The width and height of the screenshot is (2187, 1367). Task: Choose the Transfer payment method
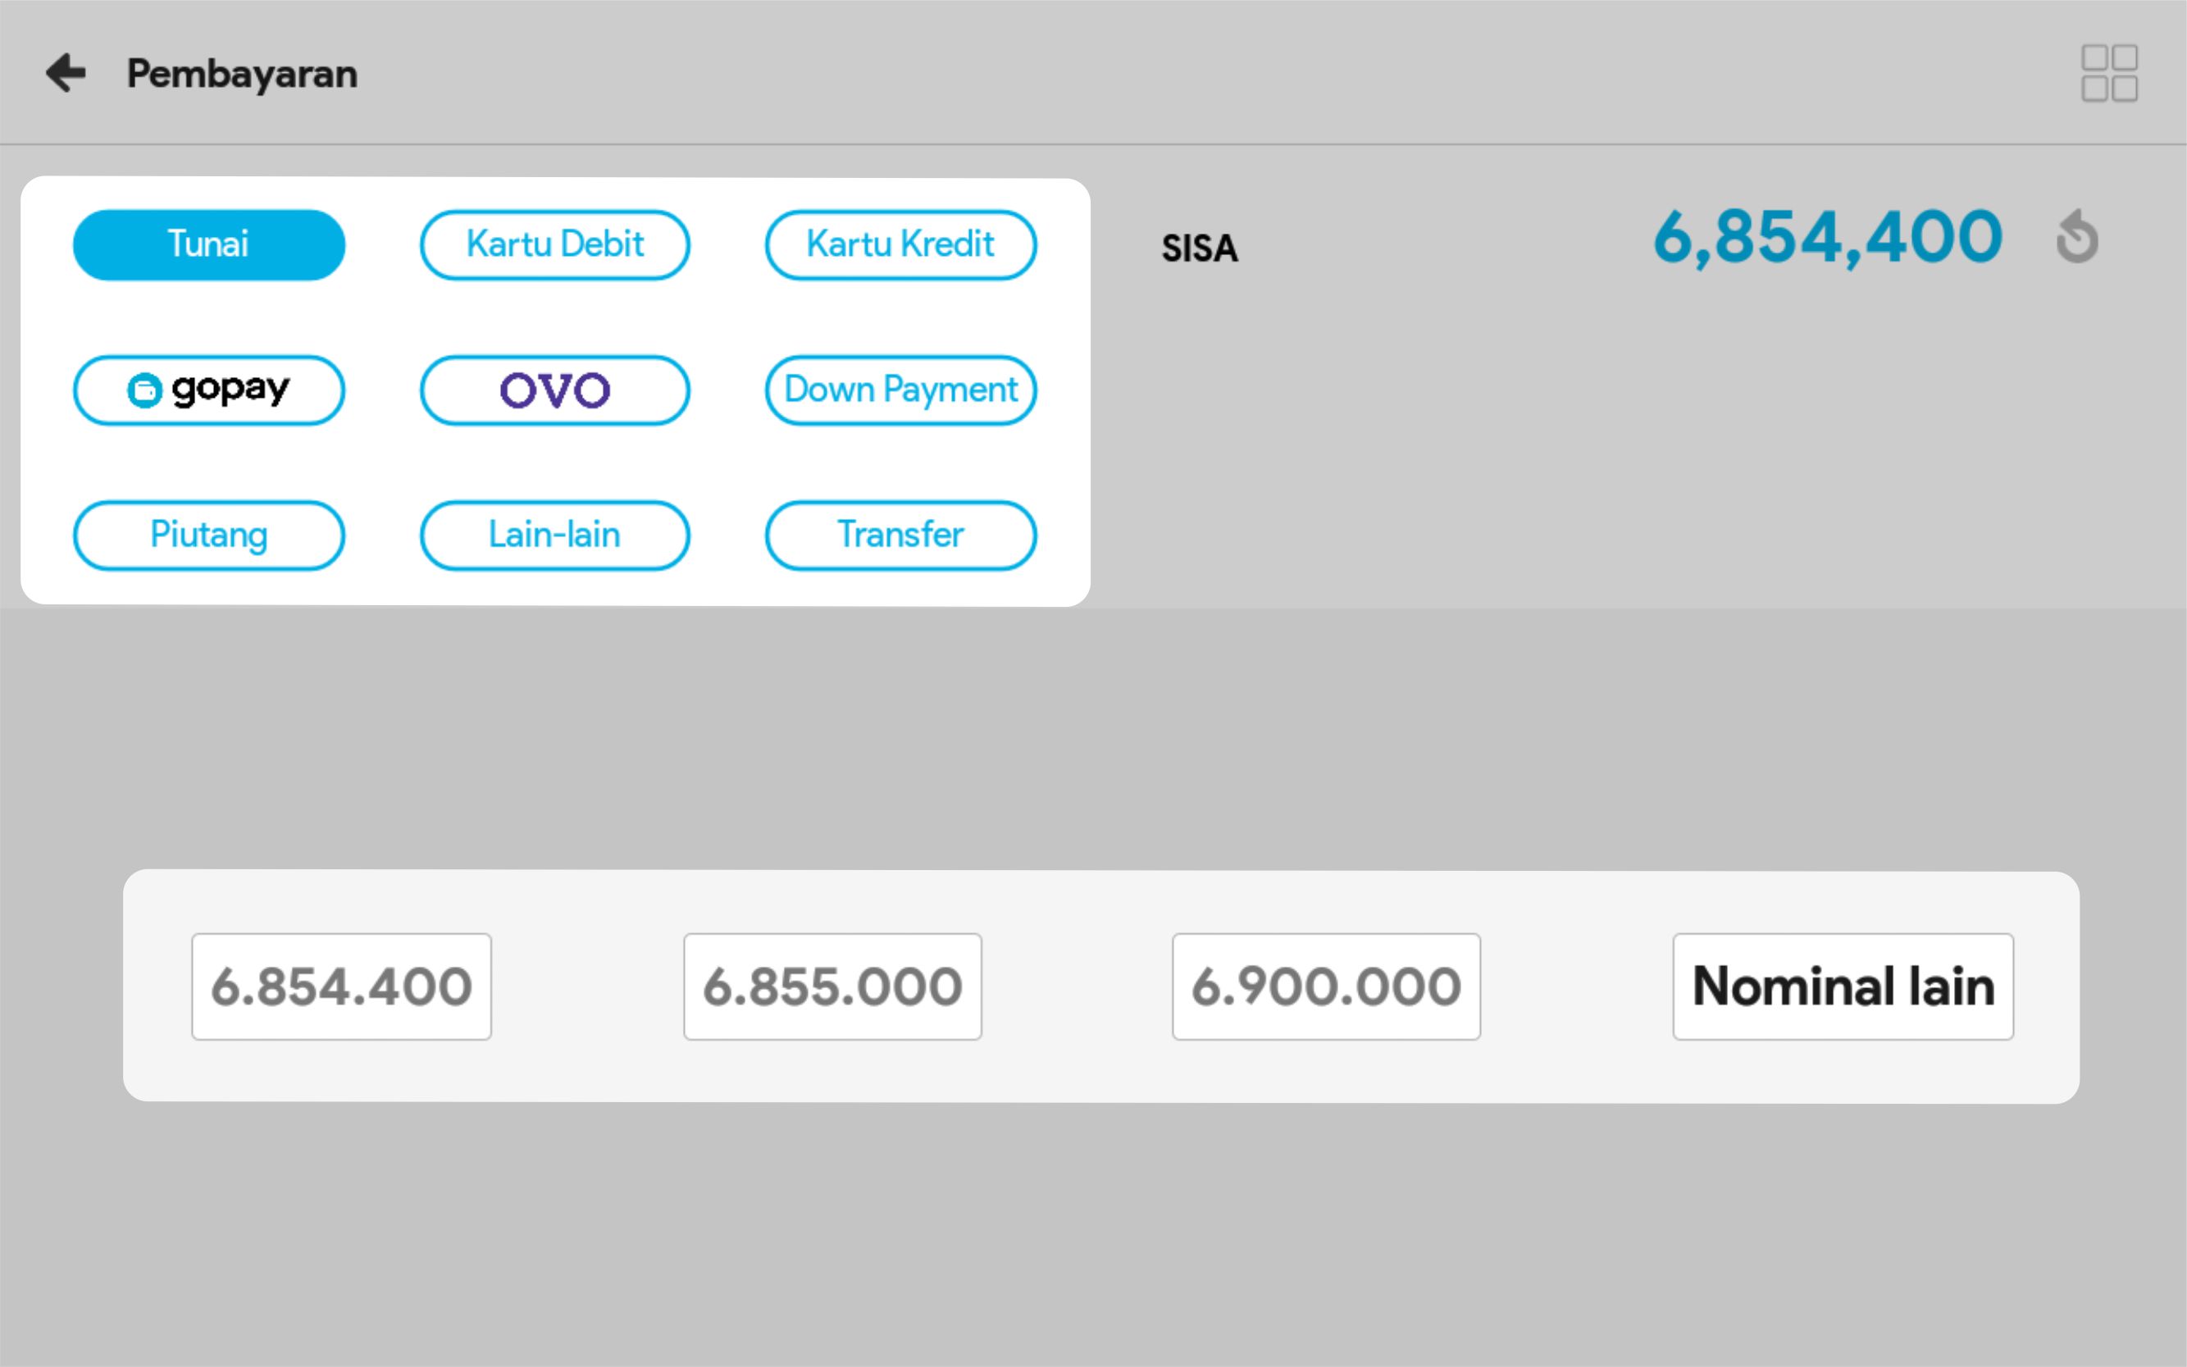(x=900, y=535)
